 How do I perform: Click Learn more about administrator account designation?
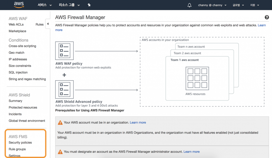(191, 151)
